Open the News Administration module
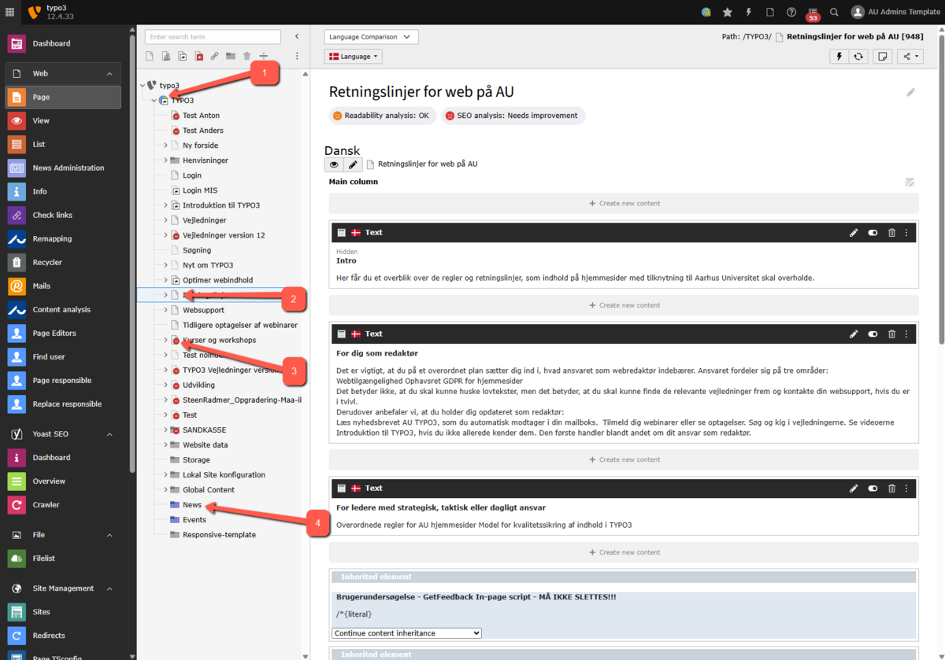945x660 pixels. point(63,168)
